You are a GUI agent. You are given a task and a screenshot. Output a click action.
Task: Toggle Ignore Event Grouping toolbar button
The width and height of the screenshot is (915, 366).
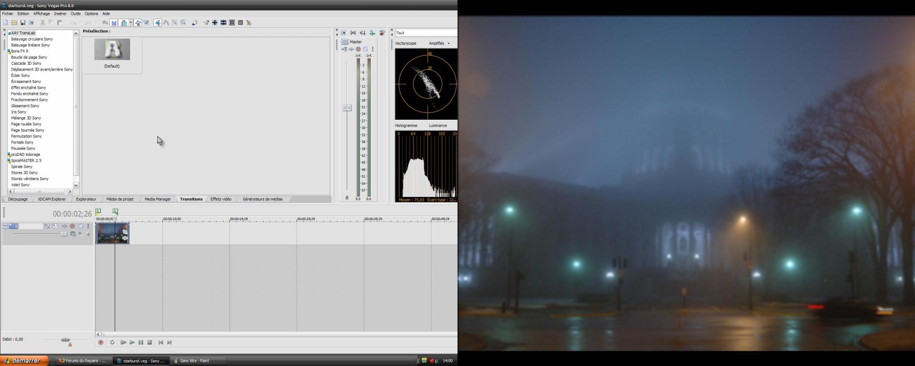146,22
